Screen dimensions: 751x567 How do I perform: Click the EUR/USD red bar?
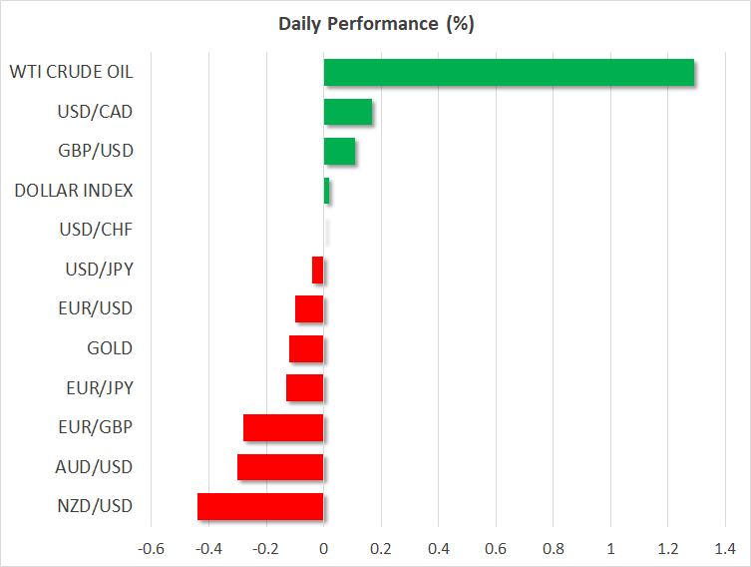(x=309, y=309)
